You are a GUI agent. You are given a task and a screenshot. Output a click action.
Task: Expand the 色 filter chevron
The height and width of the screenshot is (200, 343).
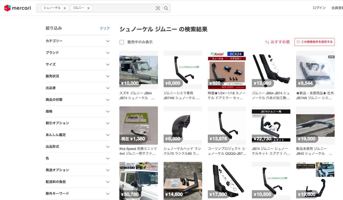coord(108,158)
